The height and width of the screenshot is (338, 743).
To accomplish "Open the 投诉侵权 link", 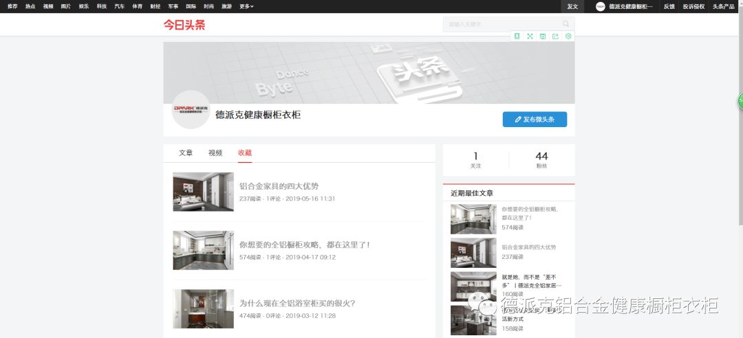I will (x=693, y=7).
